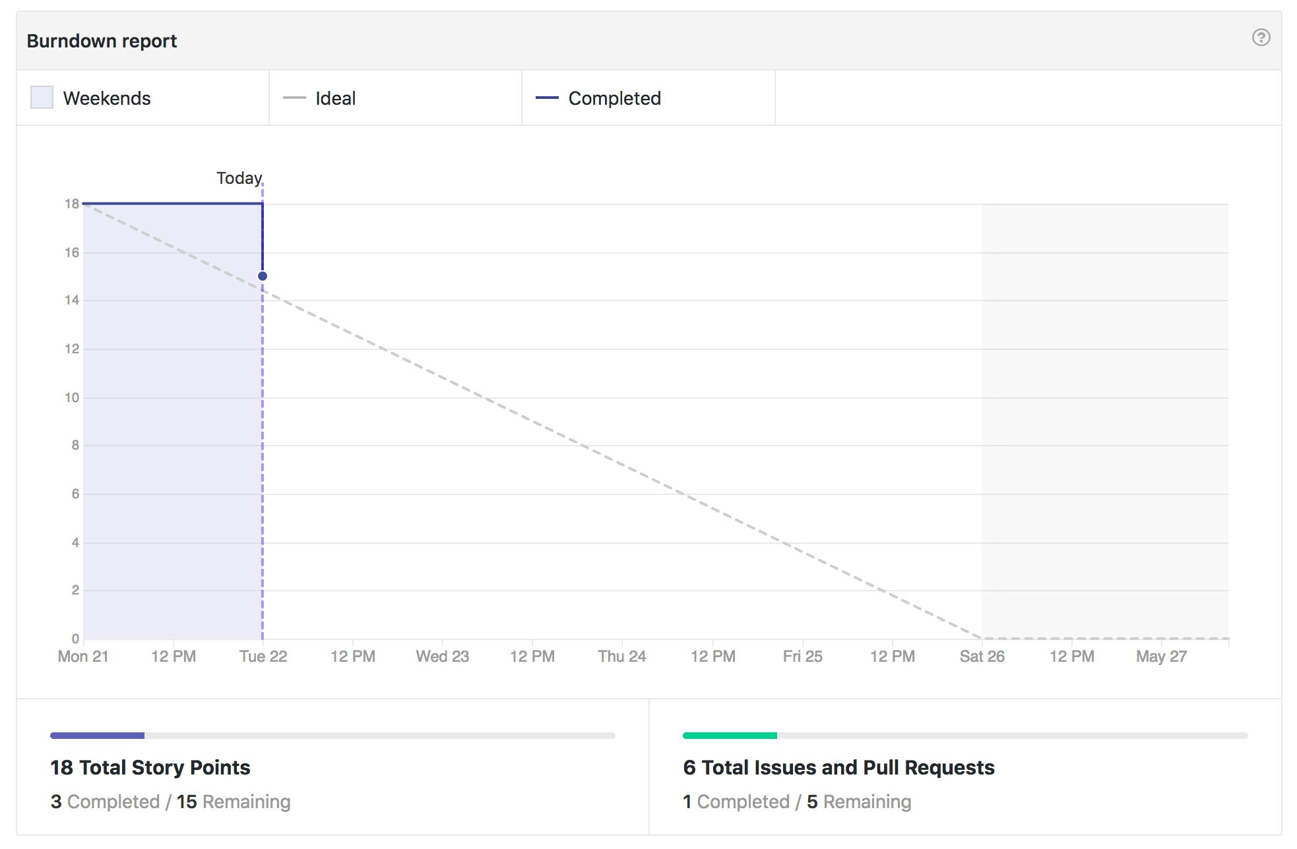
Task: Click the Today label on chart
Action: pos(239,178)
